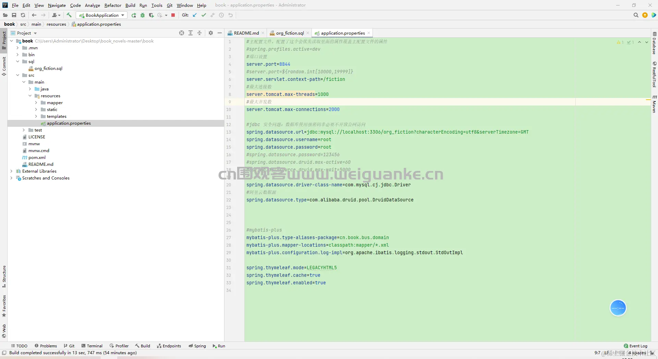Image resolution: width=658 pixels, height=359 pixels.
Task: Show Git history with the clock icon
Action: coord(221,15)
